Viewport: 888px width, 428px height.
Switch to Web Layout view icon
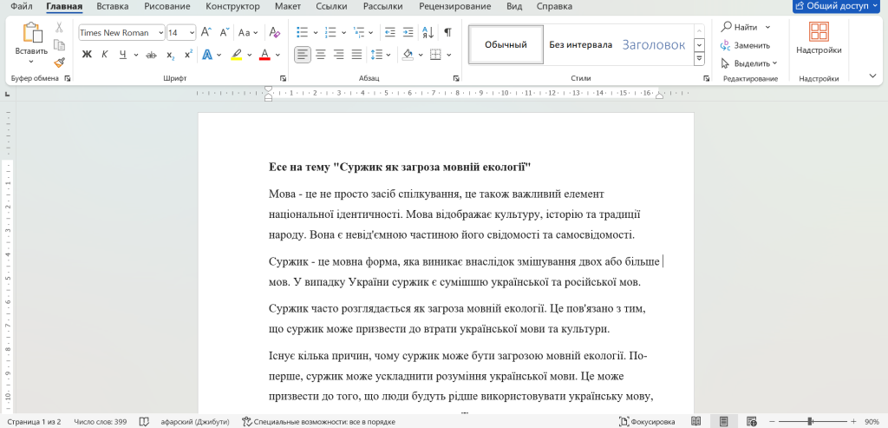click(752, 421)
